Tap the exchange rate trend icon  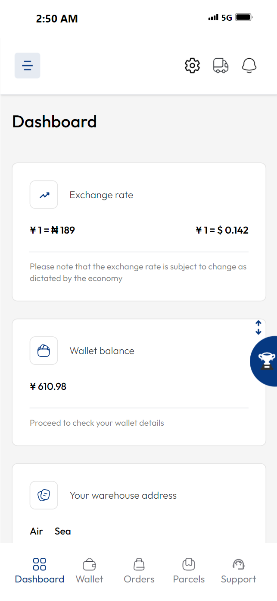(x=44, y=195)
